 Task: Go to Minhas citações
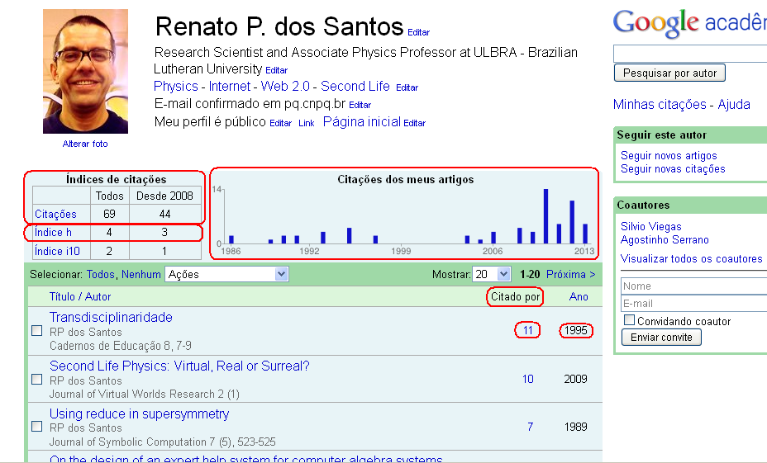tap(660, 105)
